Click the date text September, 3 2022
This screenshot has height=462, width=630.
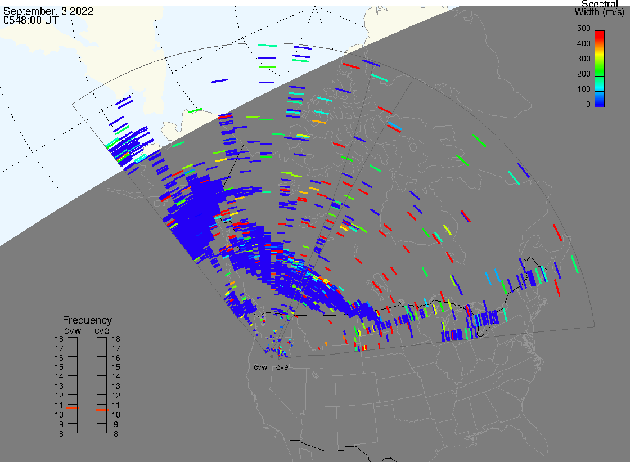48,11
